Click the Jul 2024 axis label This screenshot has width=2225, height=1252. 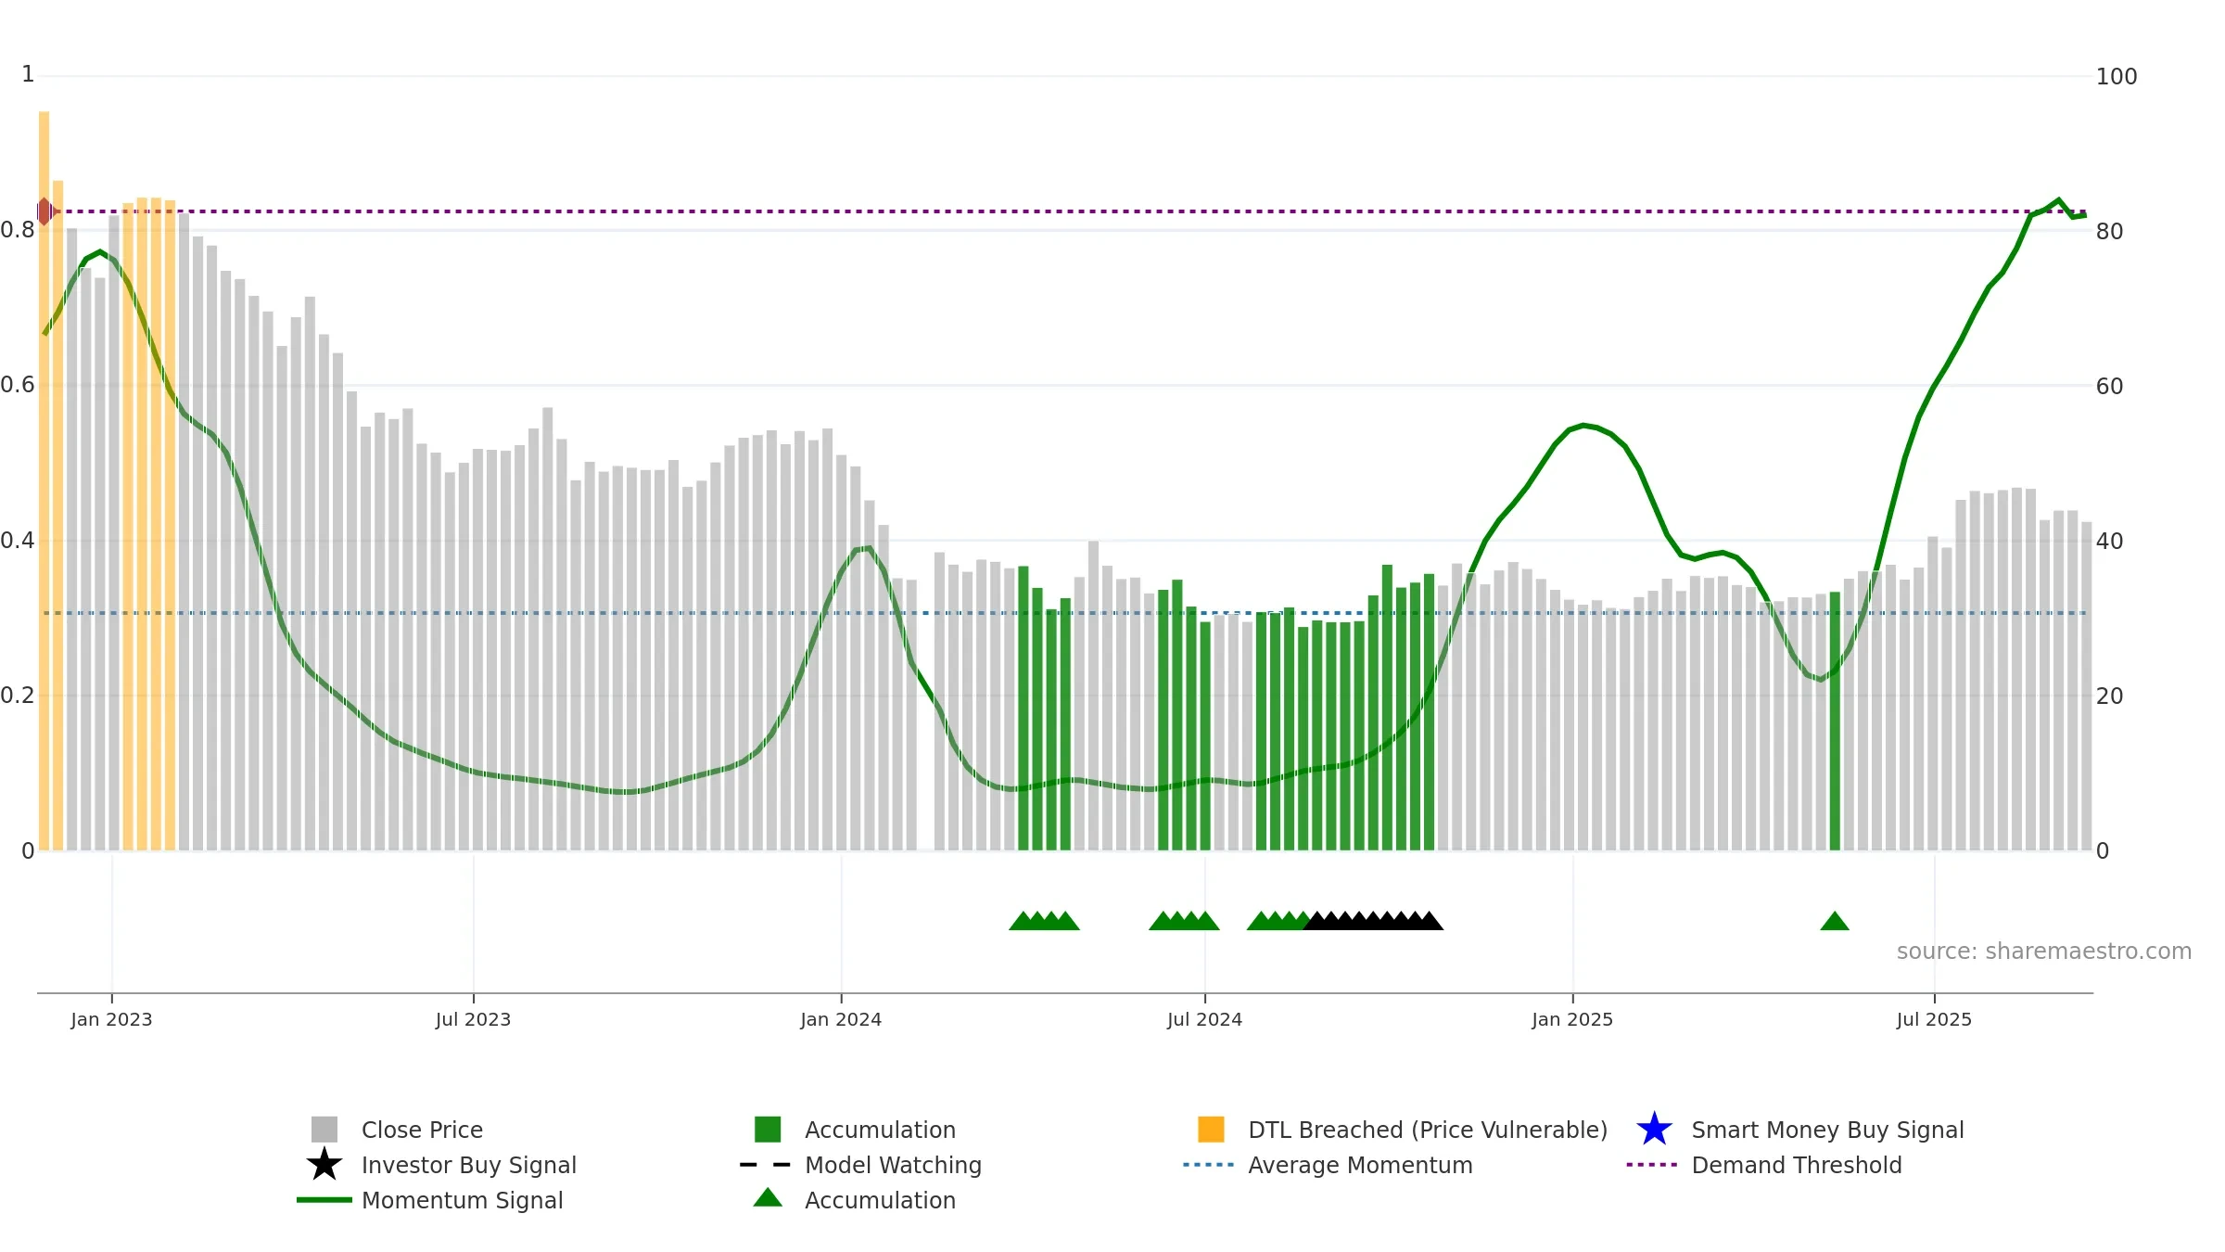[1204, 1020]
